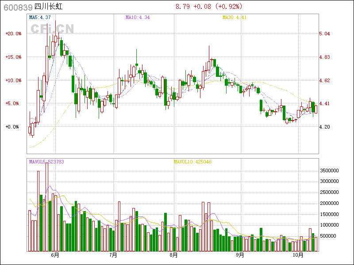This screenshot has height=265, width=354.
Task: Jump to the 6月 date marker
Action: 55,255
